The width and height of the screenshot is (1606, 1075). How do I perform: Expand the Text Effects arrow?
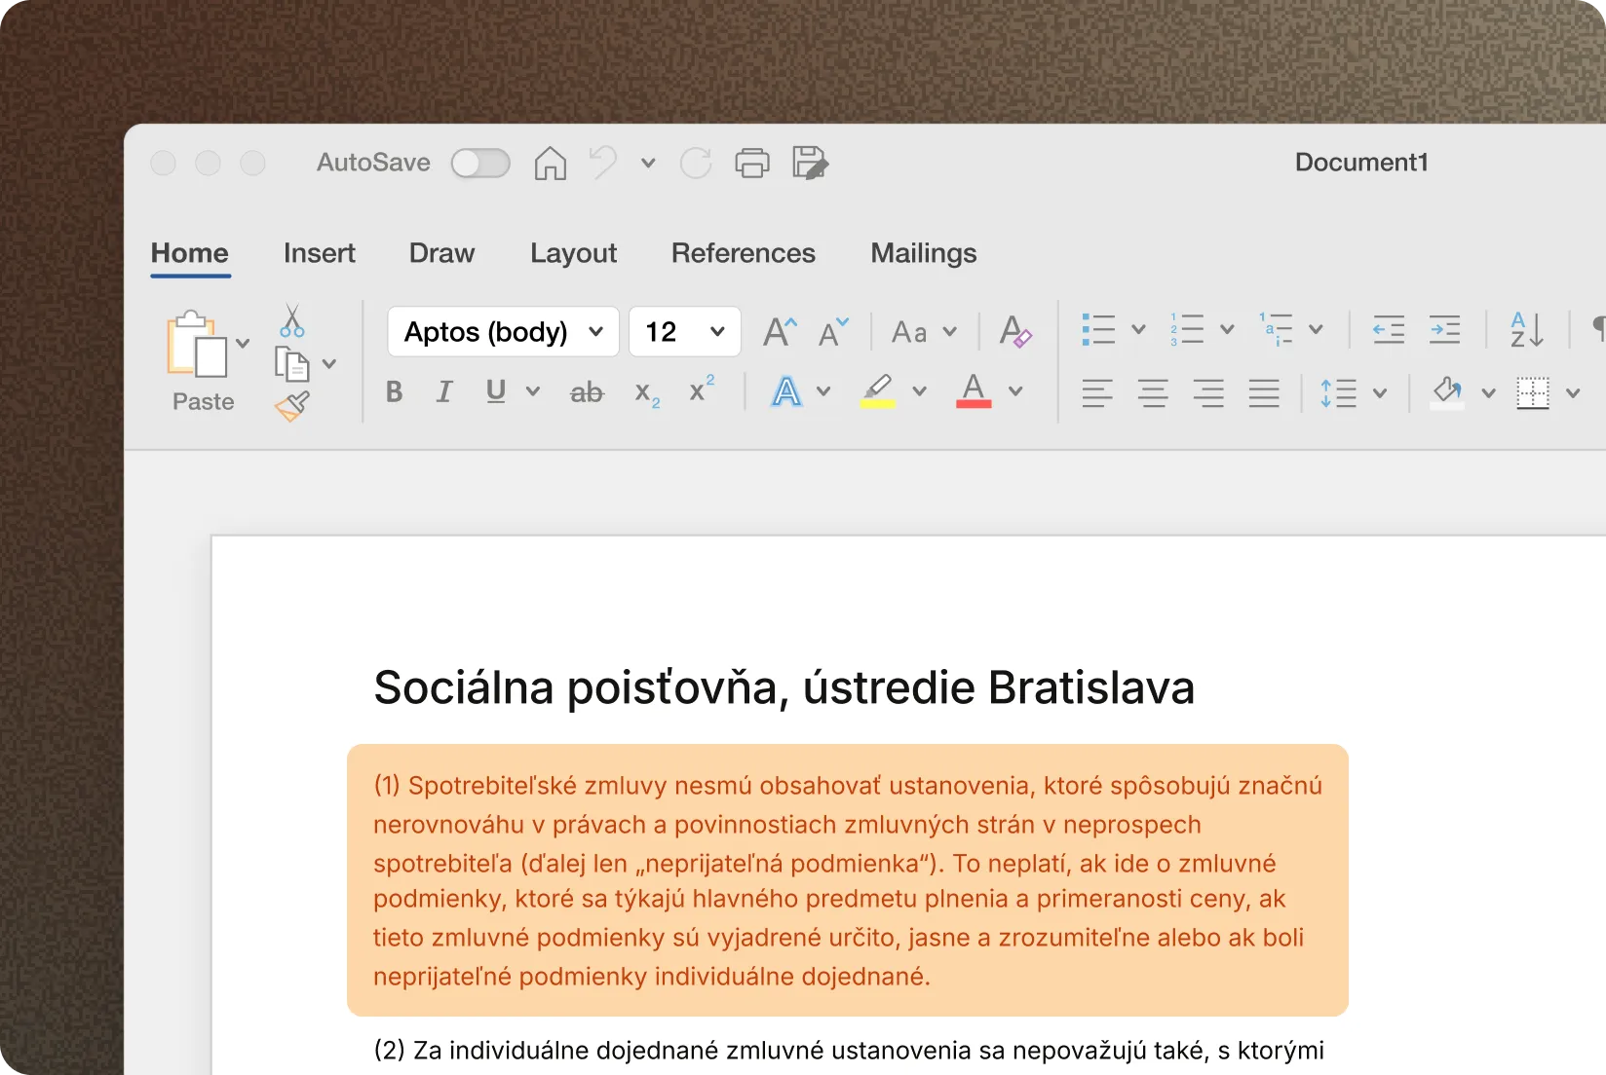pos(823,391)
